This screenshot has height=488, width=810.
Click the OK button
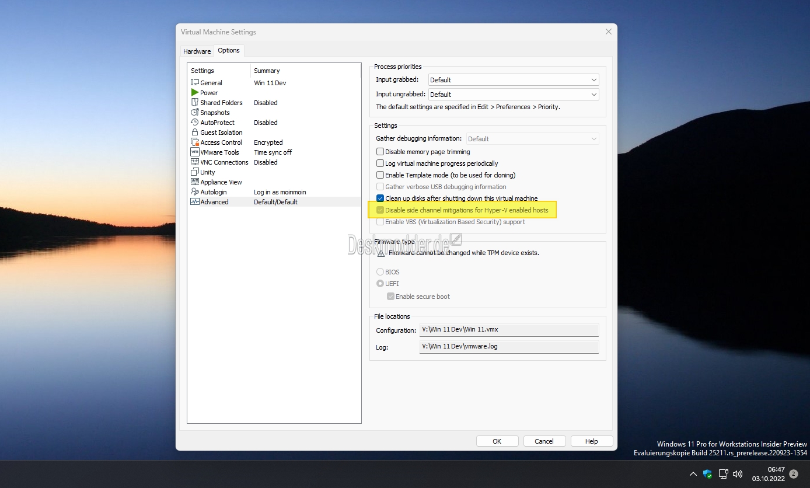click(x=497, y=441)
